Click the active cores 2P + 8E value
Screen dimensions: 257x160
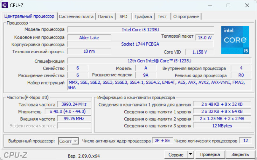pos(163,141)
